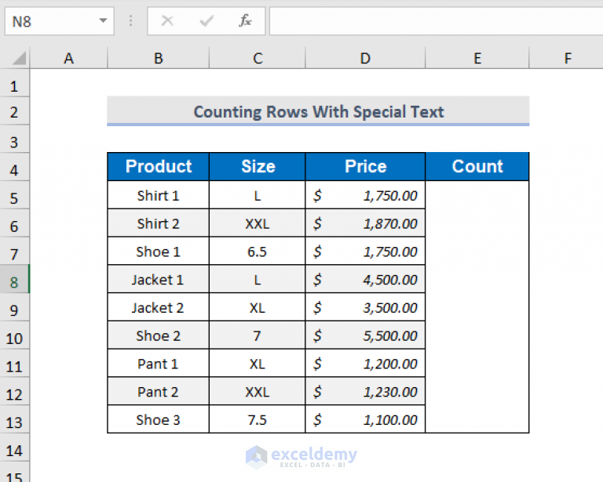603x482 pixels.
Task: Select row 12 header
Action: pos(14,391)
